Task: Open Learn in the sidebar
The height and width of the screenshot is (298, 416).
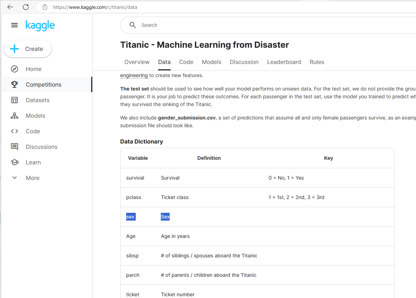Action: [34, 162]
